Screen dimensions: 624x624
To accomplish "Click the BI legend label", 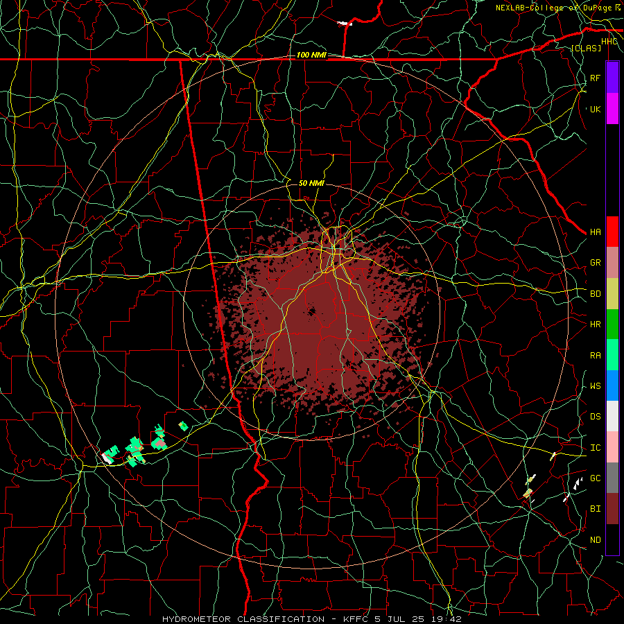I will pyautogui.click(x=595, y=509).
